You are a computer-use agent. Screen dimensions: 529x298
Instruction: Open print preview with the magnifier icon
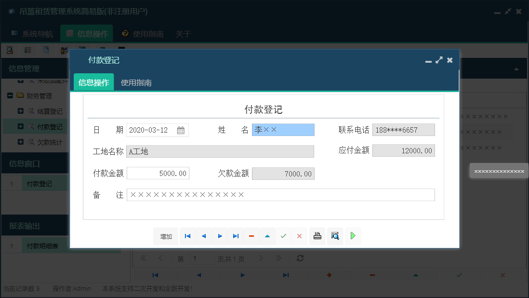335,236
